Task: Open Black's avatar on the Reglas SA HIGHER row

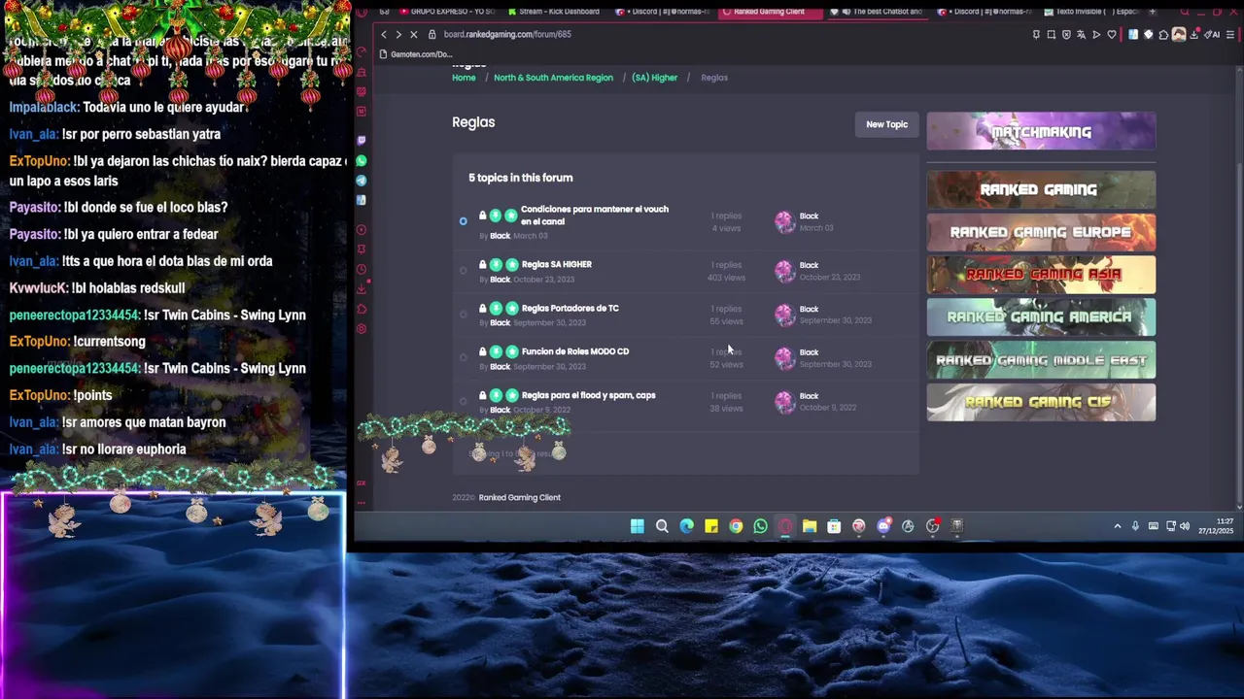Action: [x=784, y=271]
